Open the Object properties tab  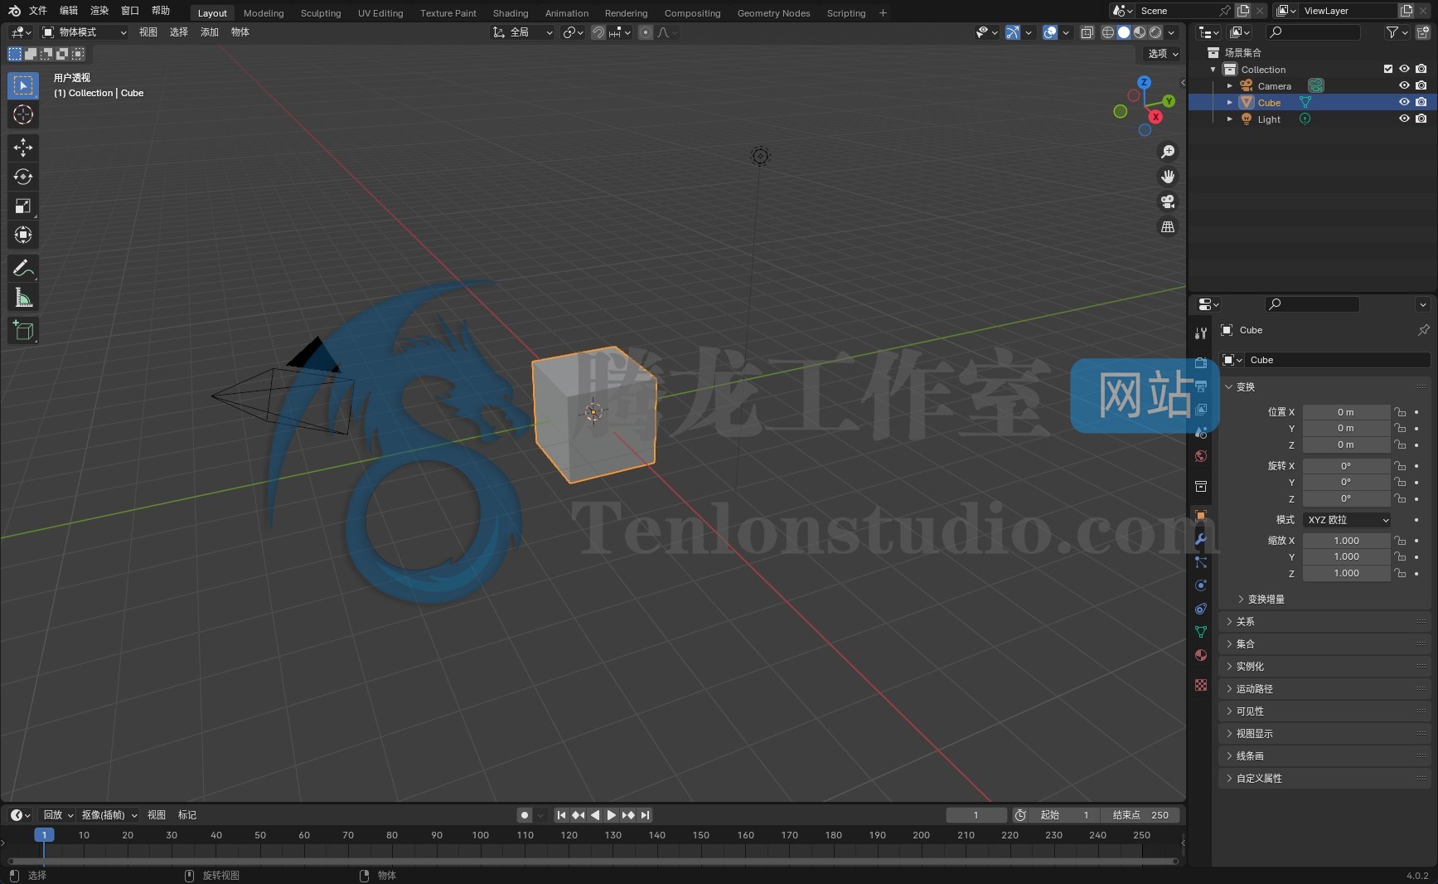click(1201, 516)
